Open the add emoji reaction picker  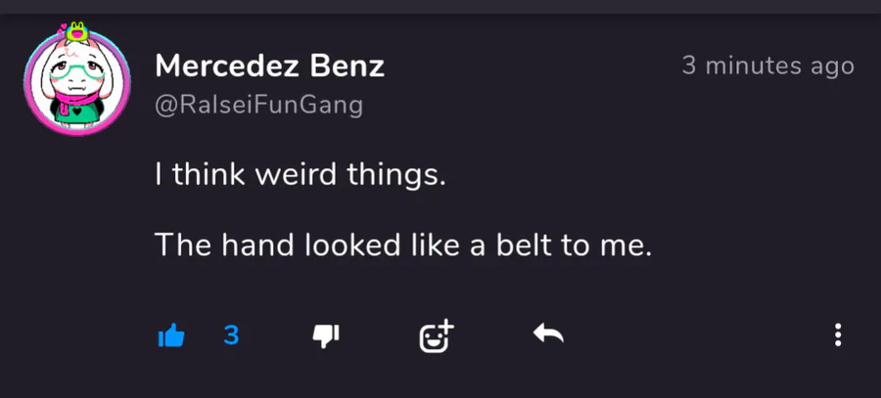click(437, 335)
